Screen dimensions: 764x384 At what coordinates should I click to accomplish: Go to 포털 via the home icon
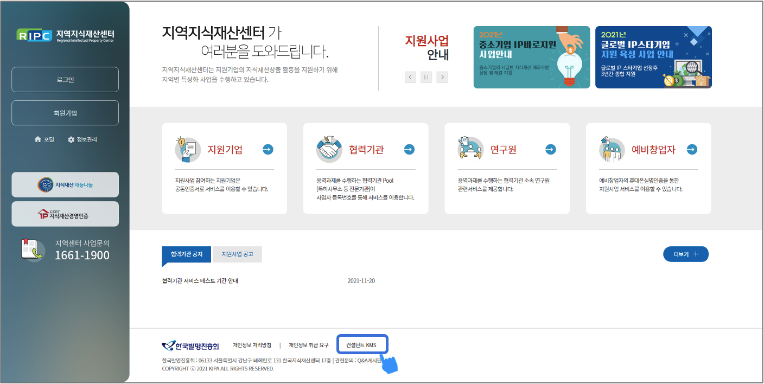[44, 139]
